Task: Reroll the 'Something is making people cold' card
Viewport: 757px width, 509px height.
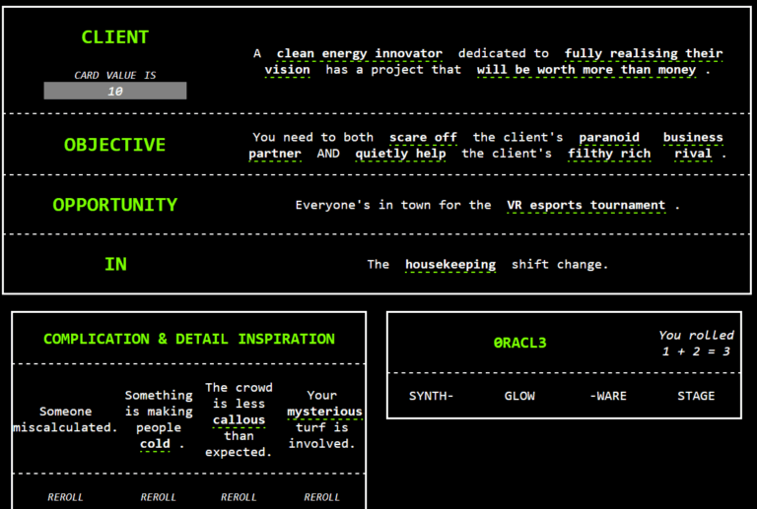Action: tap(159, 497)
